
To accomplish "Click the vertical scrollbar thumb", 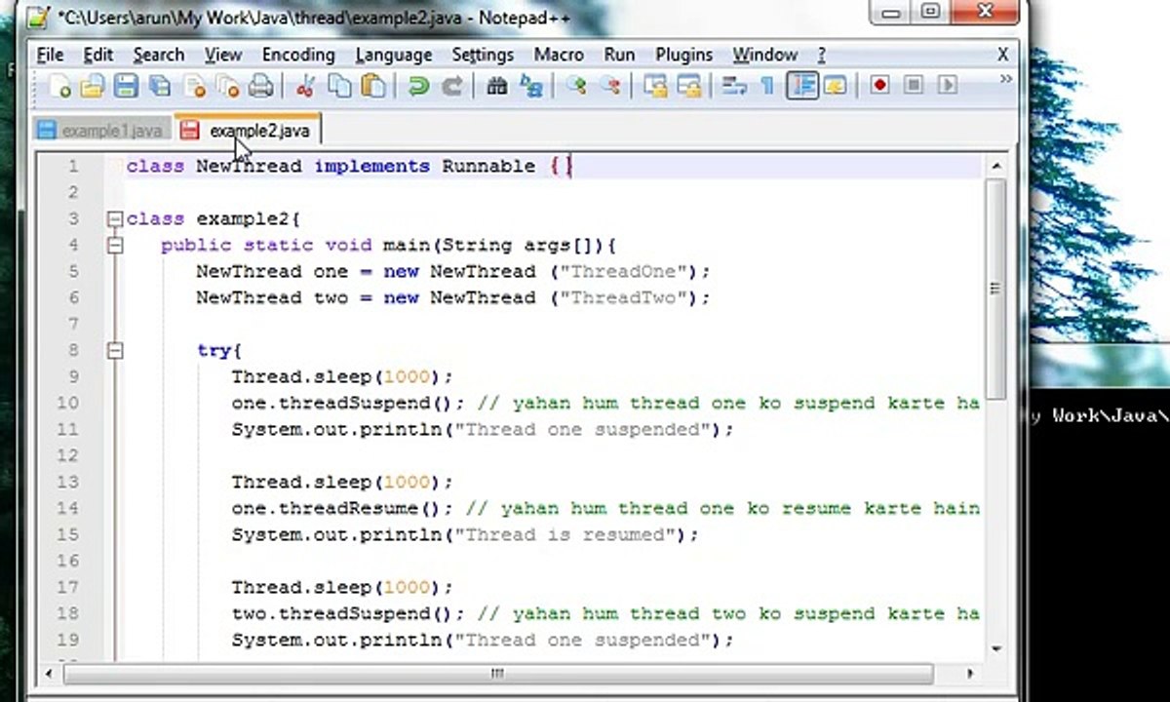I will (996, 289).
